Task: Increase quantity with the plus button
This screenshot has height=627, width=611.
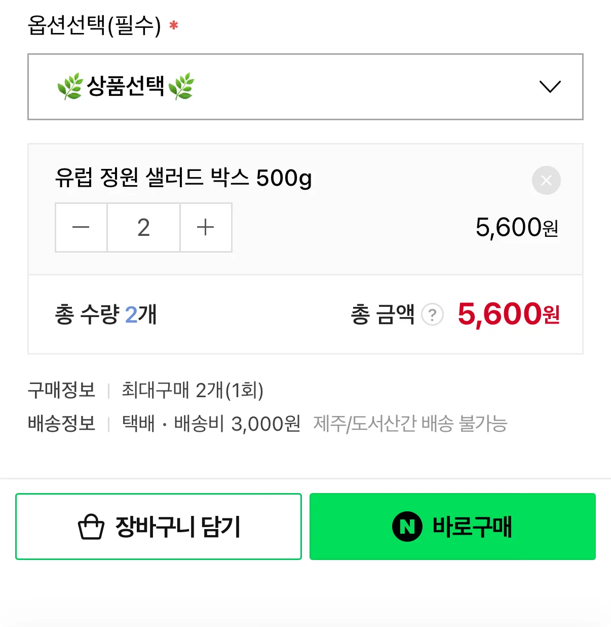Action: pyautogui.click(x=206, y=227)
